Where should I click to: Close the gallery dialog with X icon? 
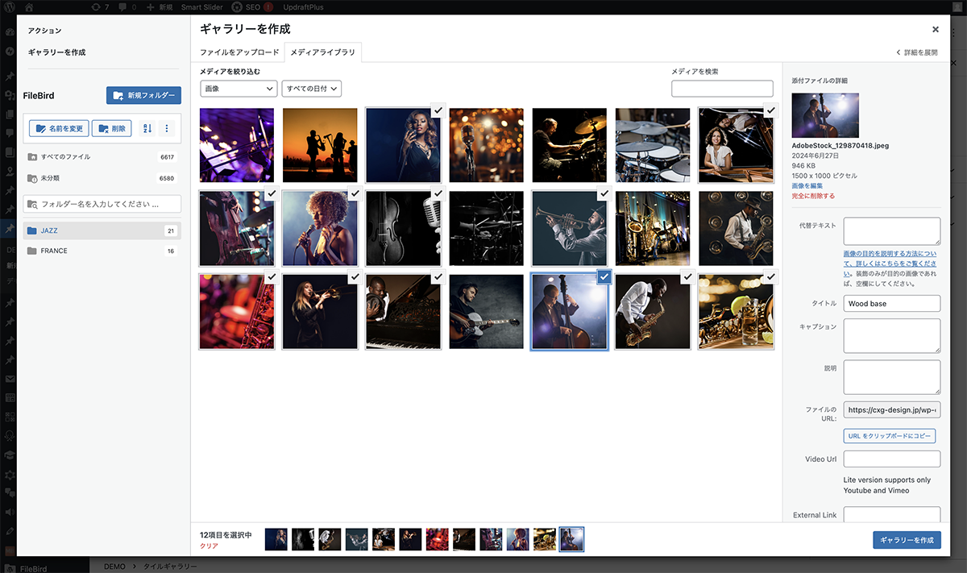click(x=935, y=29)
